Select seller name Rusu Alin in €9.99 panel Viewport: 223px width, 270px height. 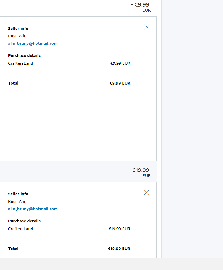[17, 36]
